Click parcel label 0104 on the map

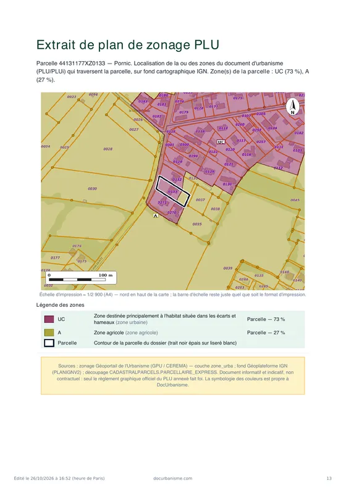[x=272, y=128]
